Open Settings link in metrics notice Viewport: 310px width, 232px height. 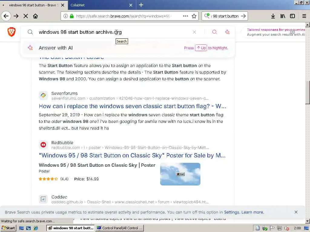[x=232, y=212]
